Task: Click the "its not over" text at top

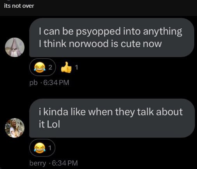Action: coord(19,6)
